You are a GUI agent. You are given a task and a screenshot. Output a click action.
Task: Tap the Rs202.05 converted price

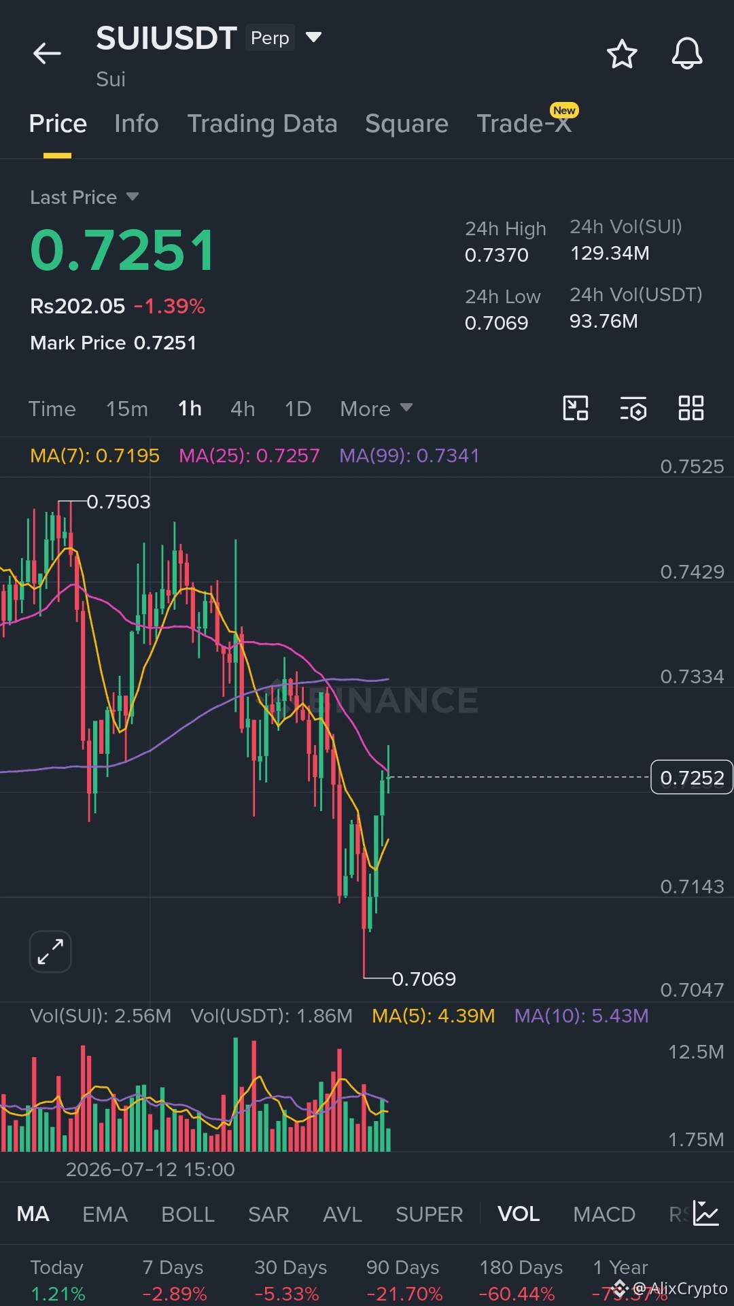tap(77, 306)
